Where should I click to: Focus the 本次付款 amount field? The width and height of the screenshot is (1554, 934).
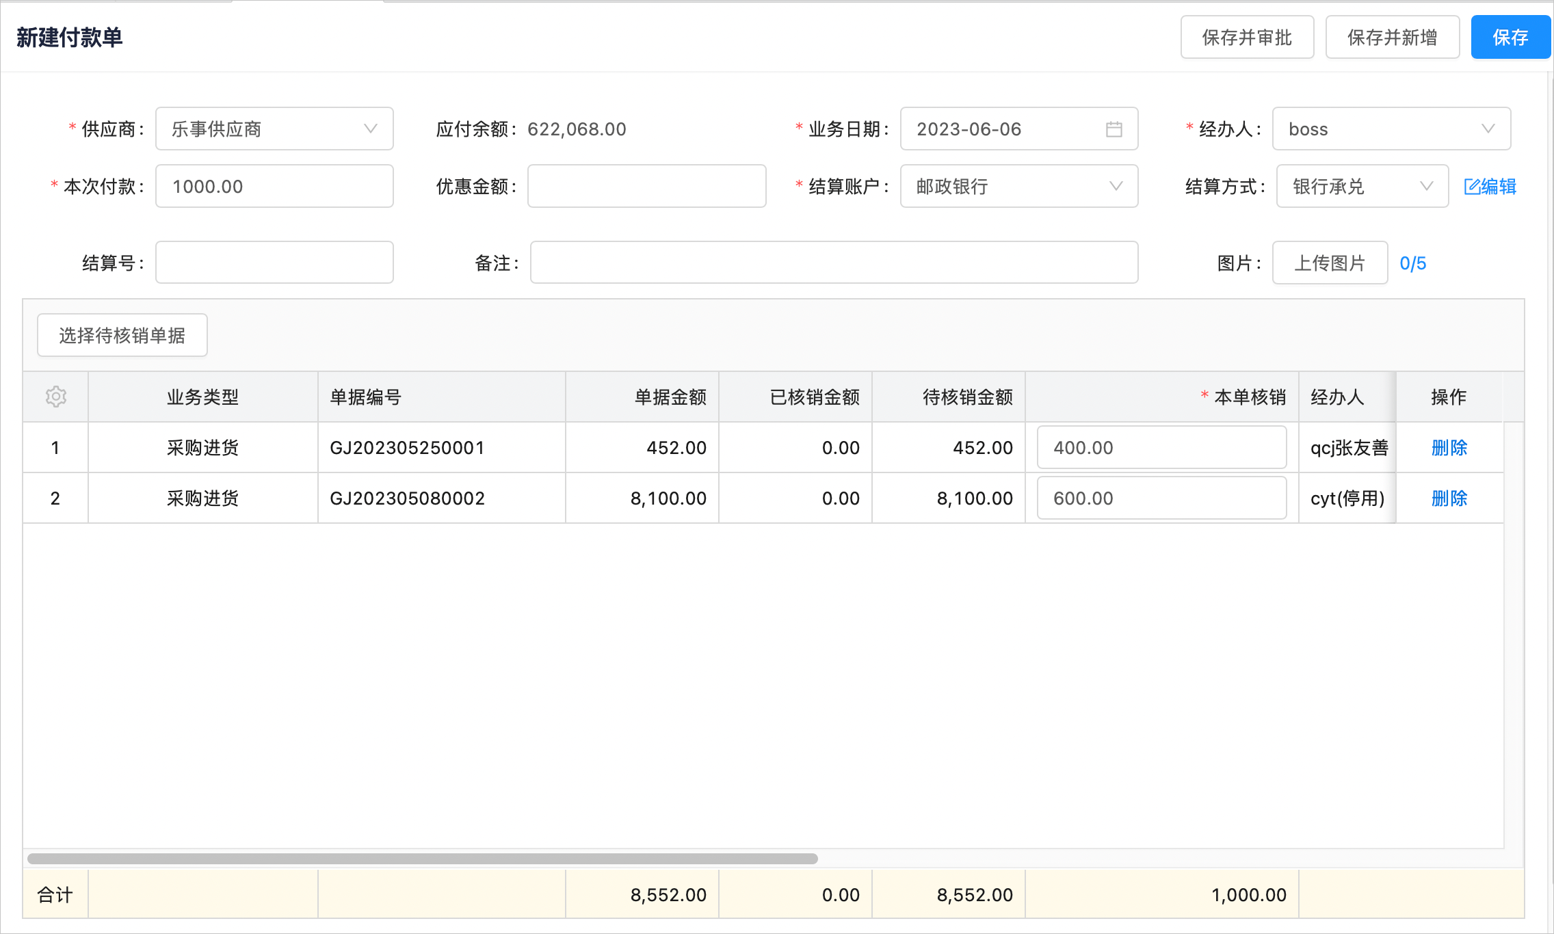(x=274, y=186)
